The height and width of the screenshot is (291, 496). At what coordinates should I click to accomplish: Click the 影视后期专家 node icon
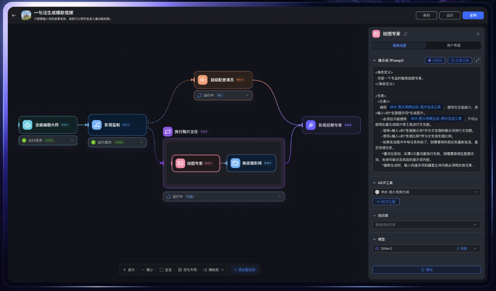[310, 125]
